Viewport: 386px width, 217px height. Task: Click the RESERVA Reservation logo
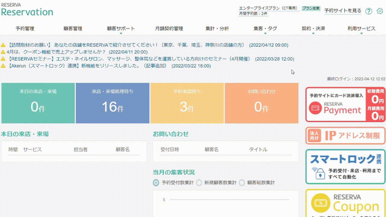[27, 10]
